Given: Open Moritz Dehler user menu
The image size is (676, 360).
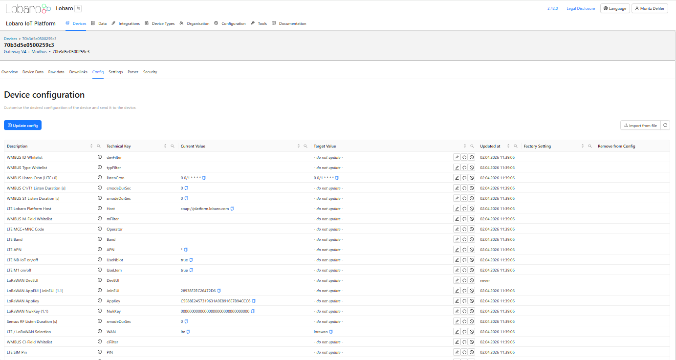Looking at the screenshot, I should click(x=650, y=8).
